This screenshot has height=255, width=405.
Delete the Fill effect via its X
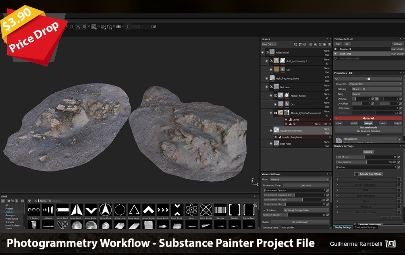(x=330, y=124)
